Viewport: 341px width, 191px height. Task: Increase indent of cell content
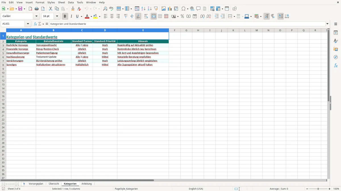(x=217, y=16)
